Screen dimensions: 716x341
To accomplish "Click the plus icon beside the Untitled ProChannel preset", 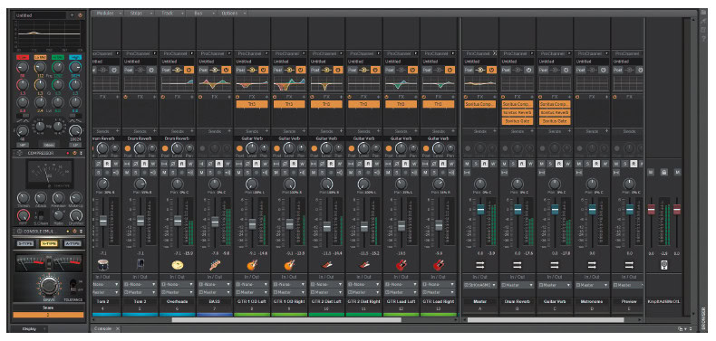I will [x=72, y=15].
